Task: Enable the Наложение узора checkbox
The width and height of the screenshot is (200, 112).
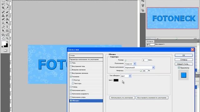Action: [x=71, y=97]
